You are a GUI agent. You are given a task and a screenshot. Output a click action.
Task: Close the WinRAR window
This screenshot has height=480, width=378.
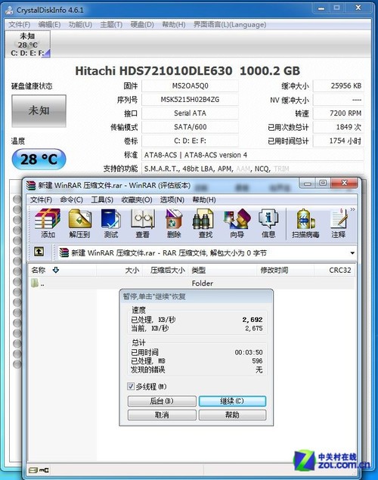[344, 184]
